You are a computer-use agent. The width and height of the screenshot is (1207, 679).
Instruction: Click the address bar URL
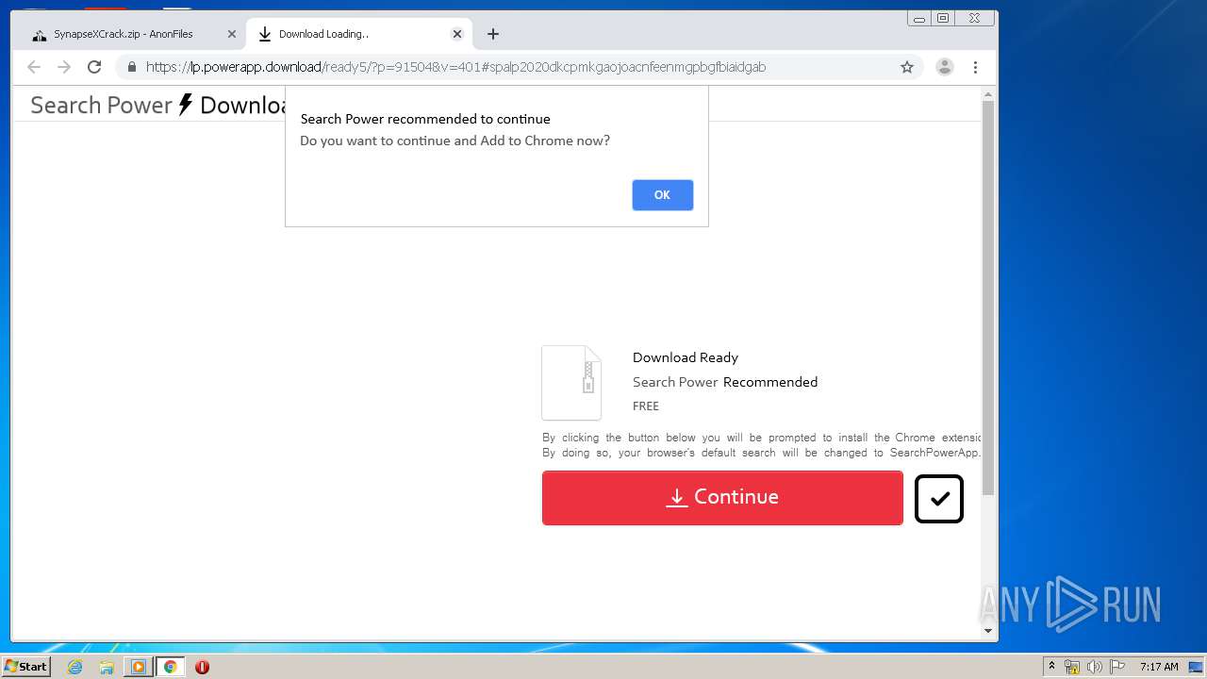pos(455,67)
